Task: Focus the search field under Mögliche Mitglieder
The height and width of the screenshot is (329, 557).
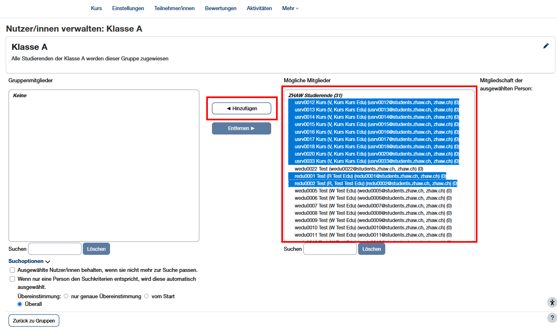Action: 330,249
